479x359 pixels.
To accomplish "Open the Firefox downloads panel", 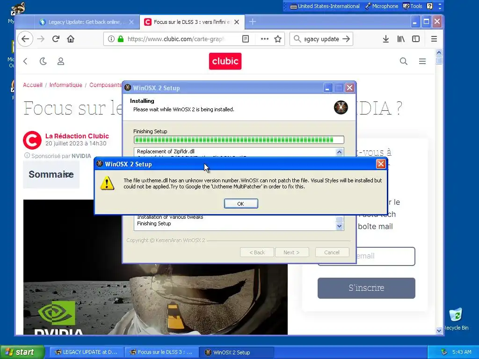I will pos(386,39).
